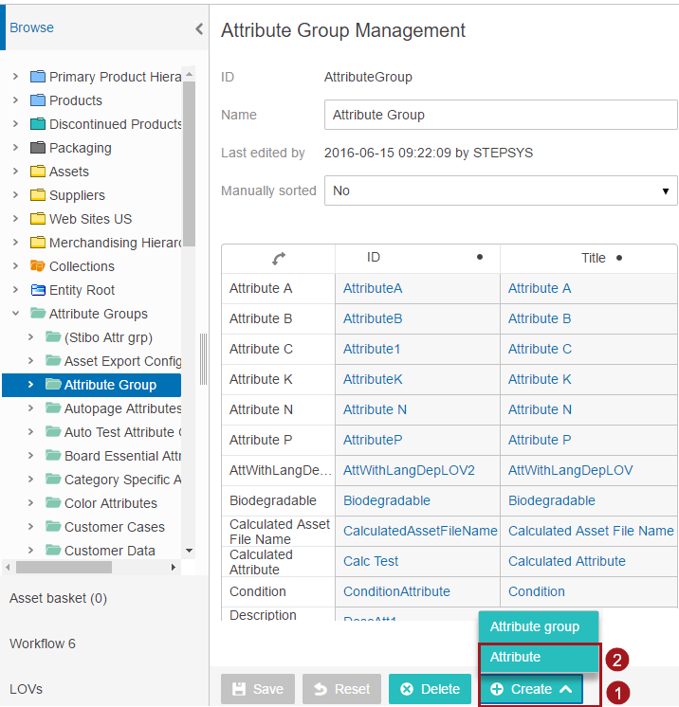Expand the Color Attributes node

click(30, 502)
